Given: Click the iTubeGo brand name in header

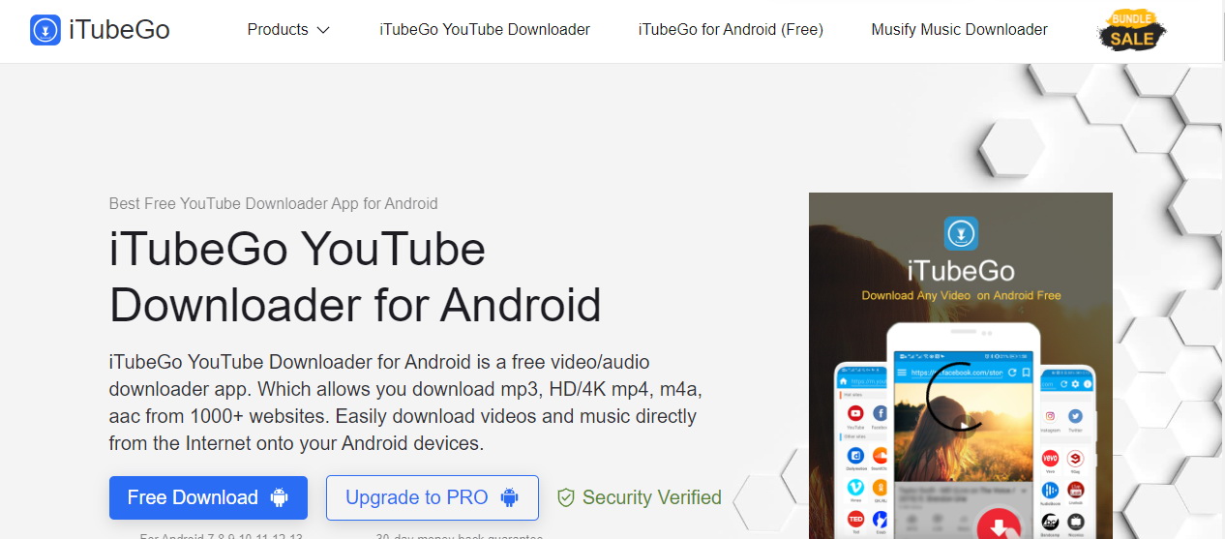Looking at the screenshot, I should click(x=119, y=30).
